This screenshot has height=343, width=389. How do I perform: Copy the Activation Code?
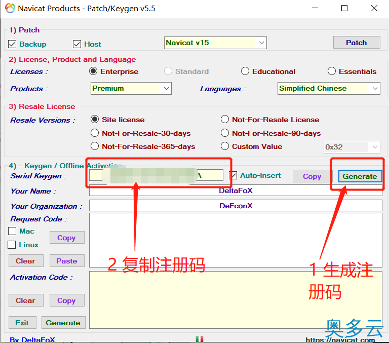67,300
